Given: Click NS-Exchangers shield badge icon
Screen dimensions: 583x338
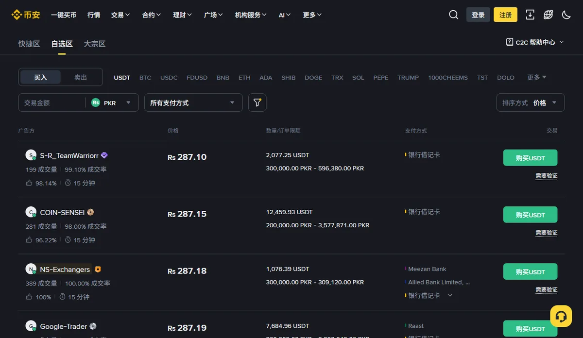Looking at the screenshot, I should click(98, 269).
